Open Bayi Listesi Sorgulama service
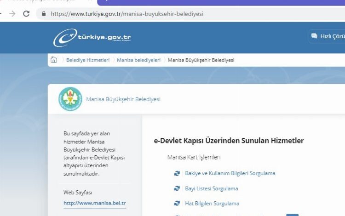This screenshot has height=216, width=345. point(212,188)
